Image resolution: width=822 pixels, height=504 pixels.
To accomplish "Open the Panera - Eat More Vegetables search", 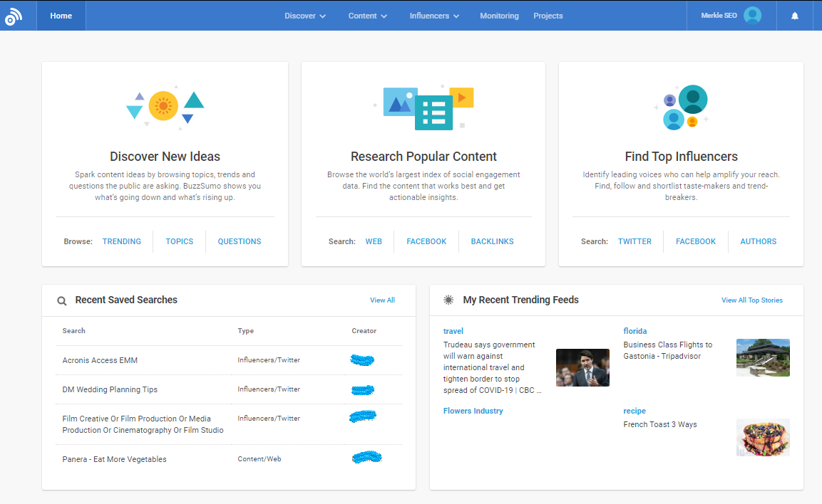I will [114, 459].
